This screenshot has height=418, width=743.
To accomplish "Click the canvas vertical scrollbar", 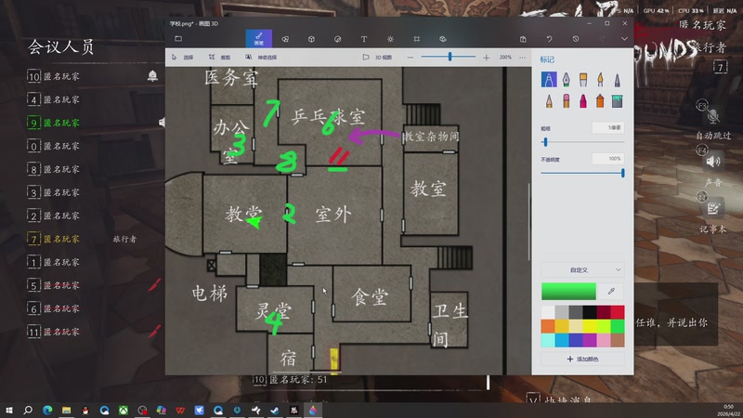I will (x=529, y=221).
